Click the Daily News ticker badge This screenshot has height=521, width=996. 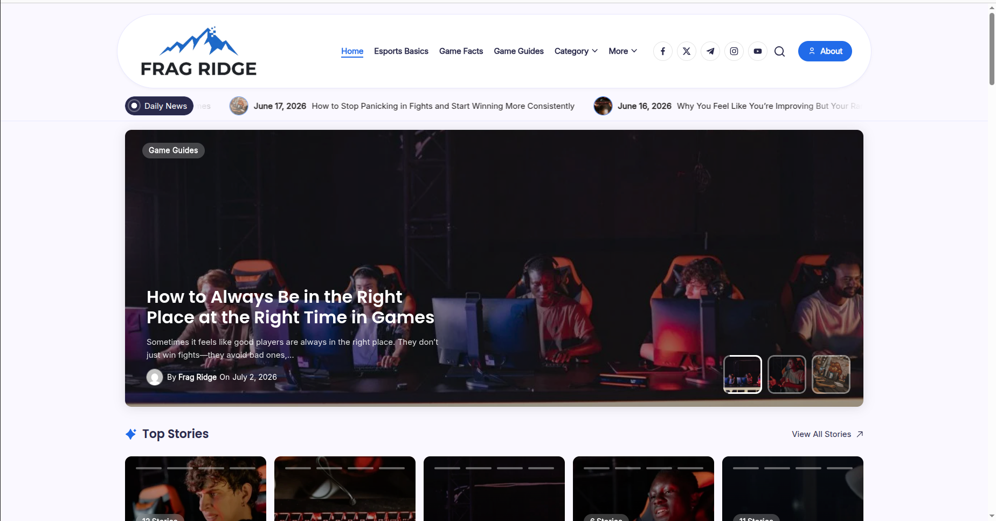(159, 106)
